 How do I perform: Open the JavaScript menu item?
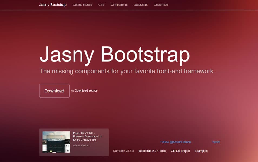tap(140, 5)
